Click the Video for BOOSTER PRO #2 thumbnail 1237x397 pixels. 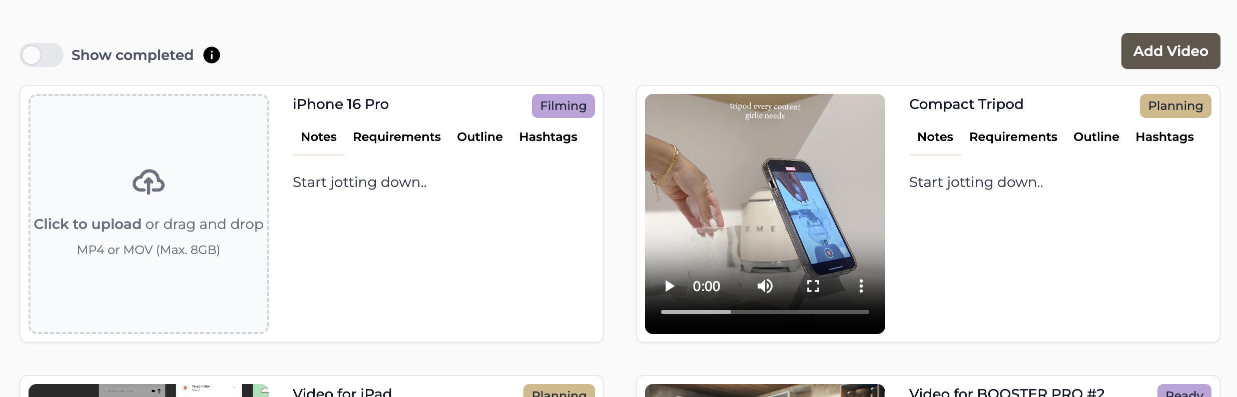(x=765, y=390)
